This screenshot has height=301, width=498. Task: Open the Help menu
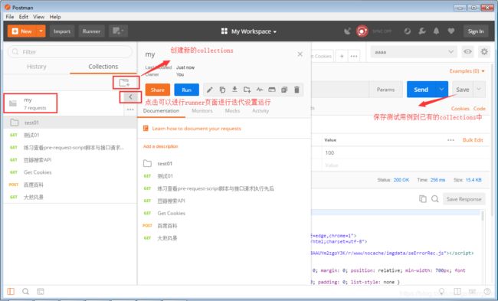click(55, 17)
